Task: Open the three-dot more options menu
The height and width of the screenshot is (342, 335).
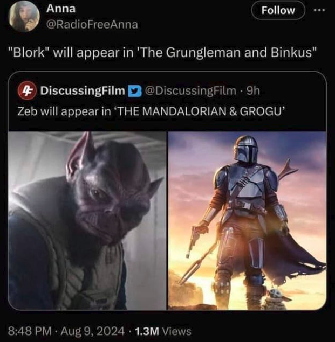Action: pyautogui.click(x=319, y=10)
